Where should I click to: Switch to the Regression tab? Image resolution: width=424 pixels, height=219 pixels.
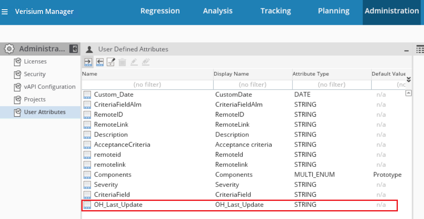pos(160,11)
